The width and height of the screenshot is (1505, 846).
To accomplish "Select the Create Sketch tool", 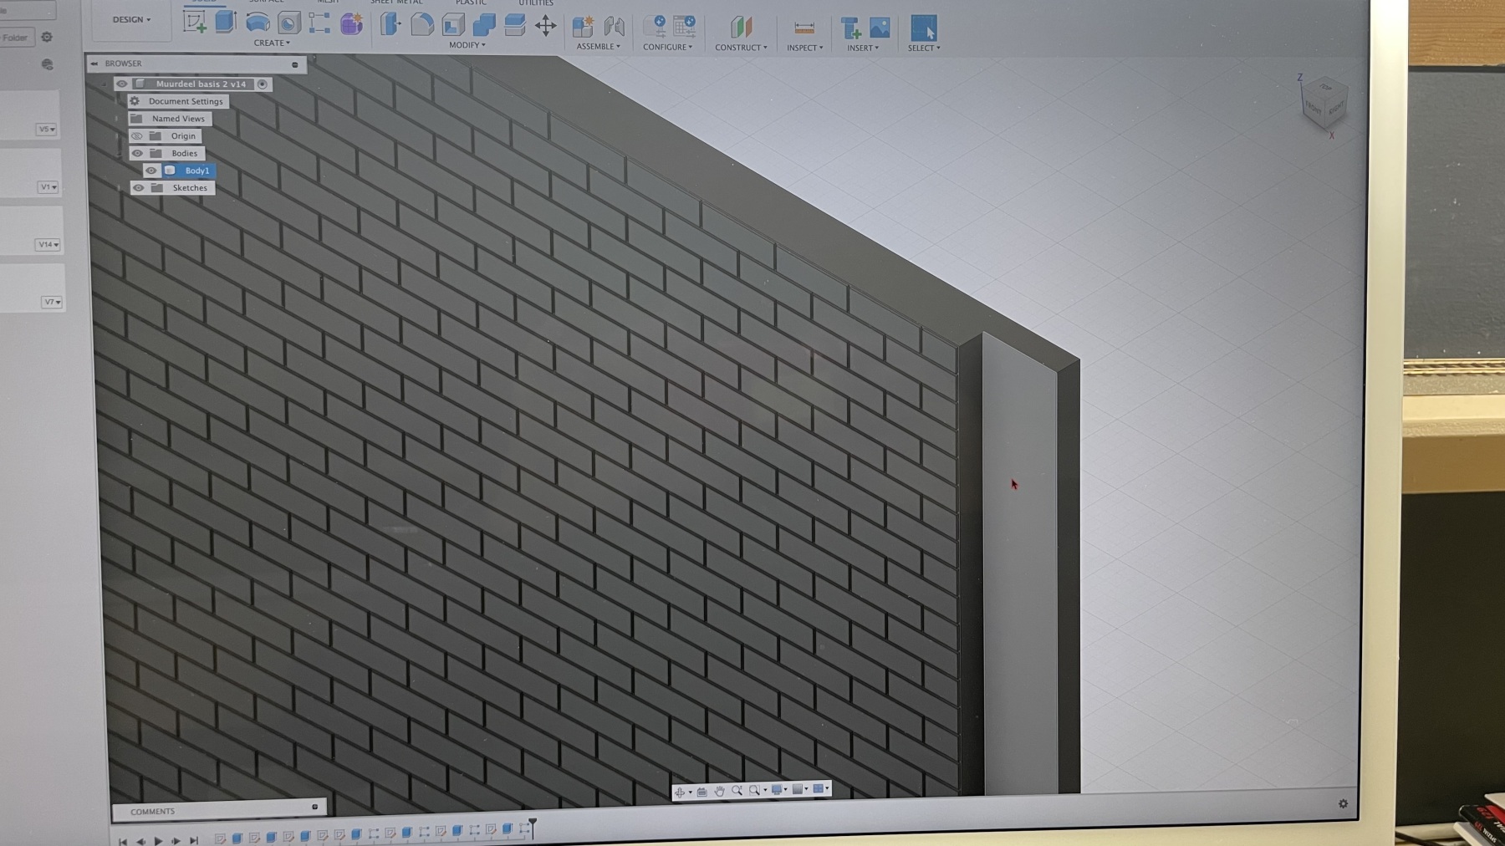I will click(x=195, y=23).
